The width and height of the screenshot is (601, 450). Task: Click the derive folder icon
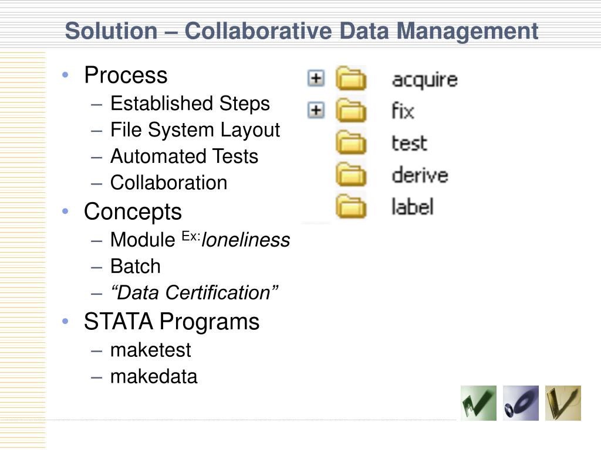tap(351, 175)
